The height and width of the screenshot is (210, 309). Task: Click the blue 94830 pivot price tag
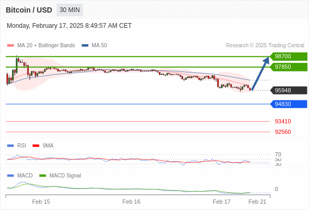point(289,104)
